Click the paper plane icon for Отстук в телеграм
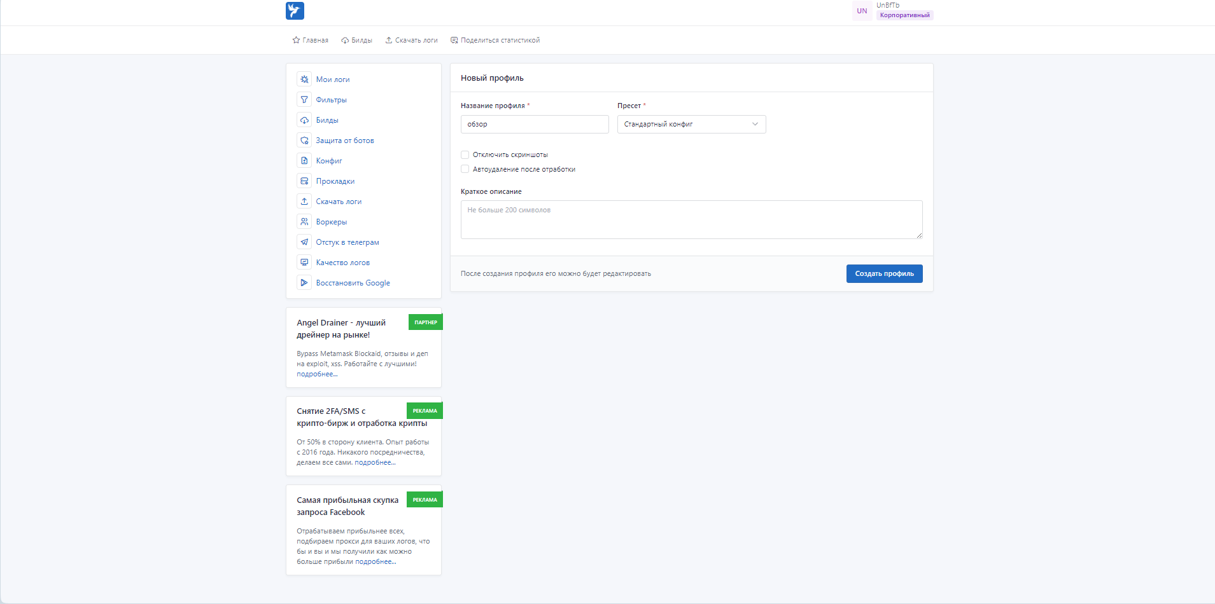The width and height of the screenshot is (1215, 604). [x=304, y=242]
